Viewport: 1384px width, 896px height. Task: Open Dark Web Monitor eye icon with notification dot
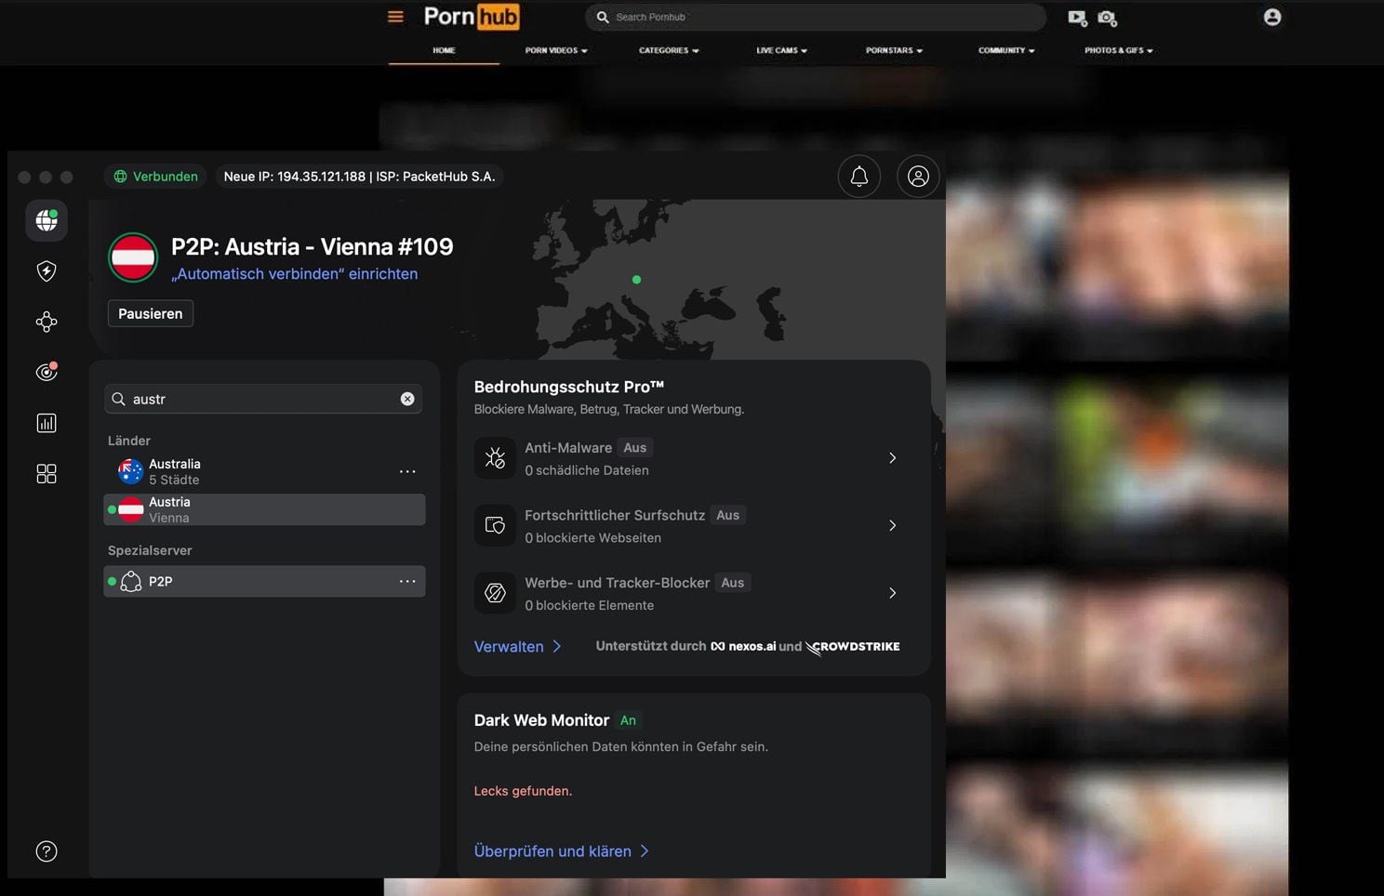click(x=47, y=372)
